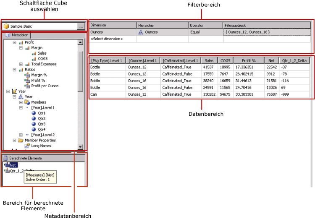Click the Profit % value 26.402415
Screen dimensions: 315x219
pyautogui.click(x=249, y=74)
